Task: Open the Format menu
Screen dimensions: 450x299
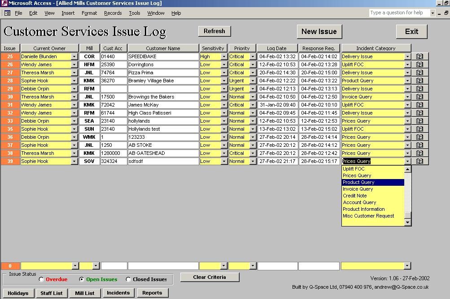Action: [89, 13]
